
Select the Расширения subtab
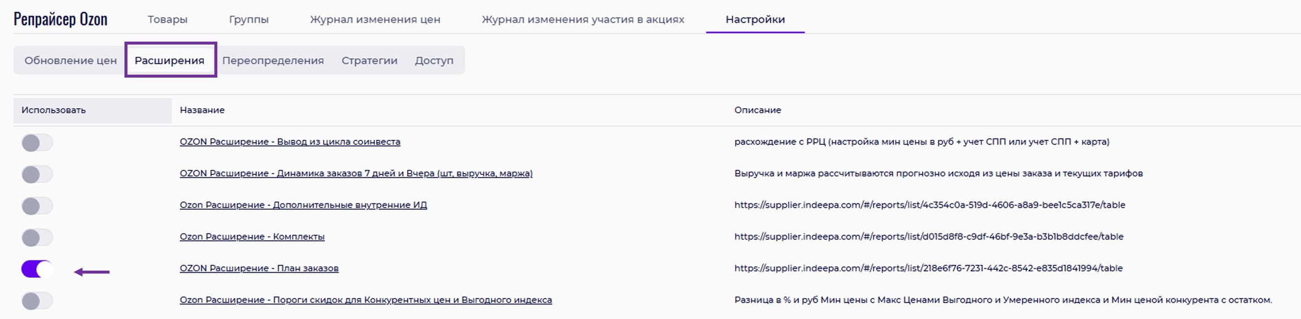(x=169, y=60)
